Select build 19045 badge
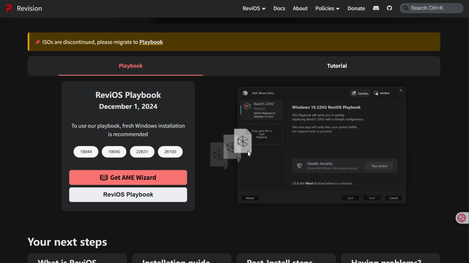 point(114,152)
